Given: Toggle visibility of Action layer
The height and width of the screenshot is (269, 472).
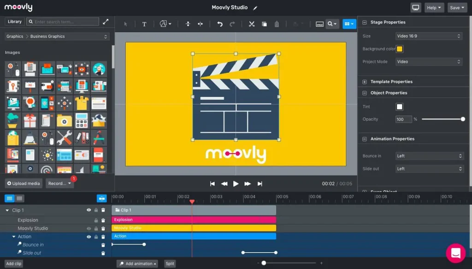Looking at the screenshot, I should (89, 237).
